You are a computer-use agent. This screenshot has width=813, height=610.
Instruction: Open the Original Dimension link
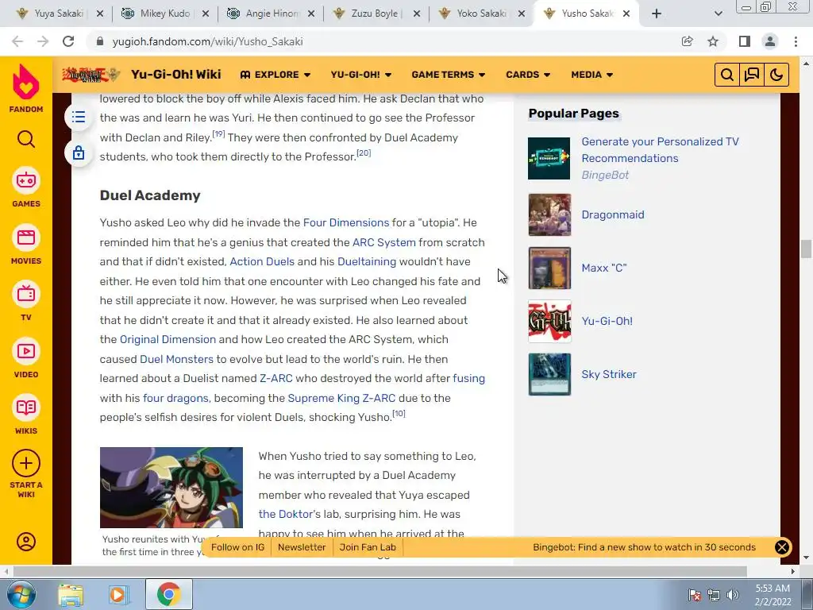click(x=168, y=339)
